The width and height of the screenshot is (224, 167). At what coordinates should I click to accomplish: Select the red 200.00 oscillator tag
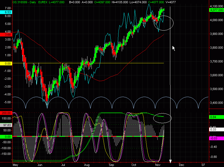pos(6,113)
